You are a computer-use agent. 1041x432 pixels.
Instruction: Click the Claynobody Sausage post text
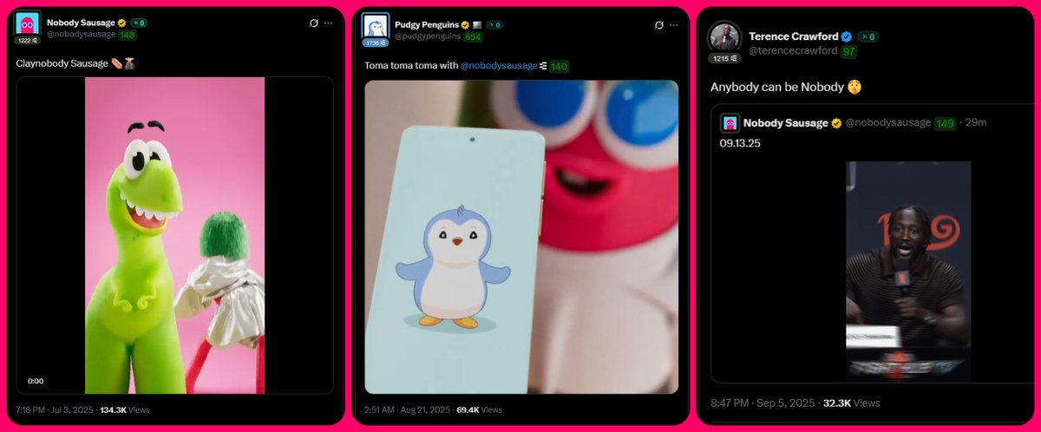pos(75,63)
